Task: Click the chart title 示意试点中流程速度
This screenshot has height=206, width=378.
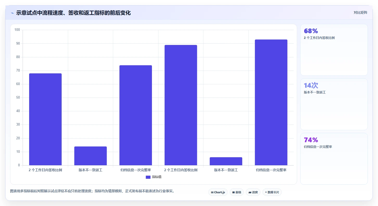Action: 73,13
